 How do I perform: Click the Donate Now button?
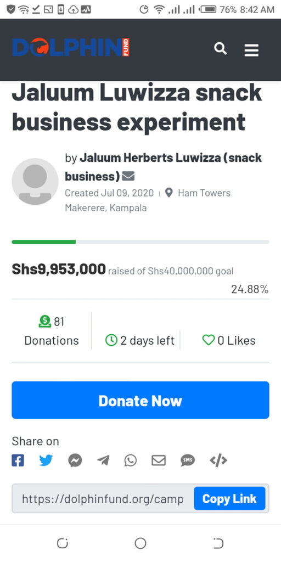tap(140, 400)
